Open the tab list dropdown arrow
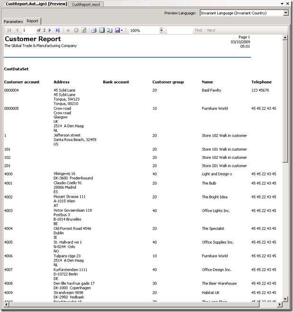 point(282,4)
